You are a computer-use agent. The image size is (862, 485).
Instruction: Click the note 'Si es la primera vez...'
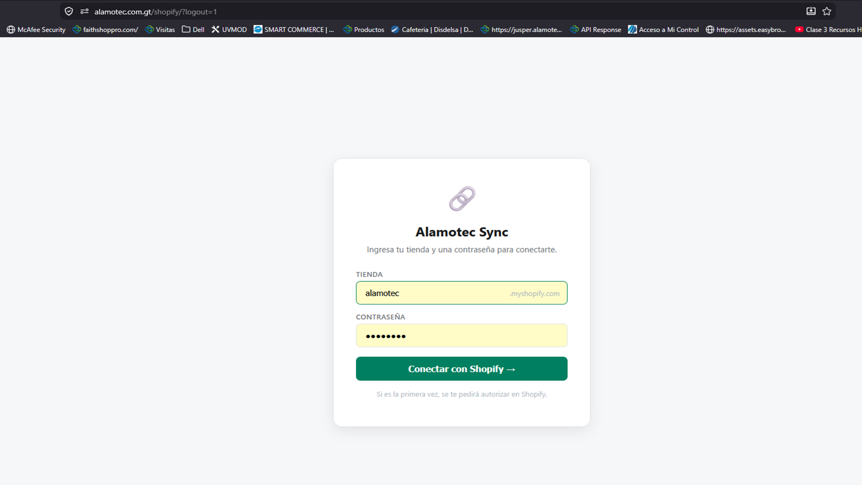pyautogui.click(x=462, y=394)
